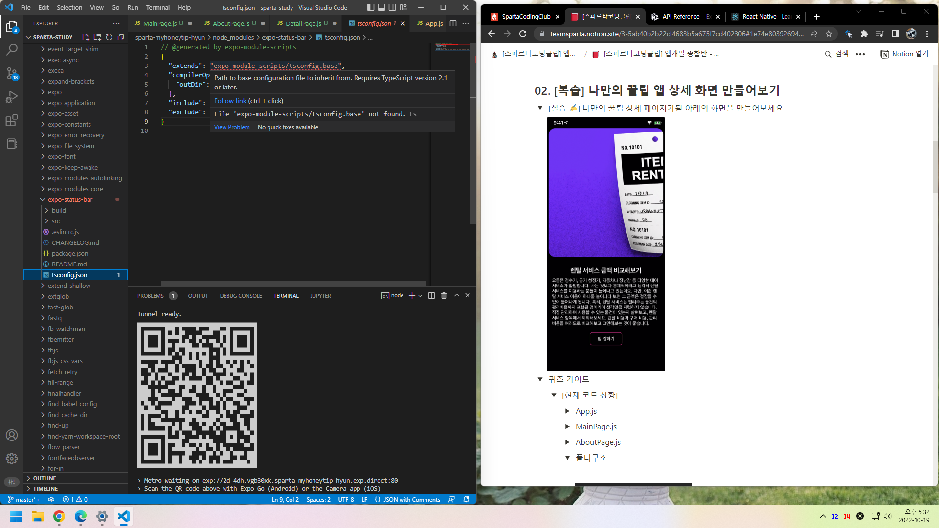This screenshot has height=528, width=939.
Task: Kill terminal with trash icon
Action: tap(444, 295)
